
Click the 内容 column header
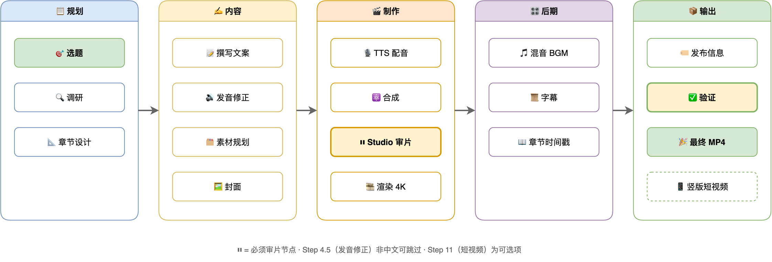coord(228,11)
